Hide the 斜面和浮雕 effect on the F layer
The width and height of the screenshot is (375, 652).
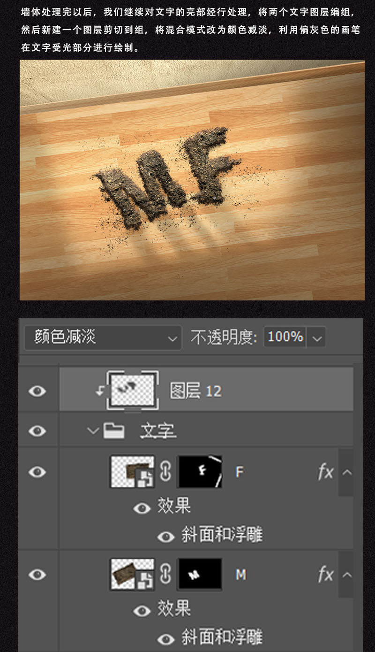click(166, 534)
